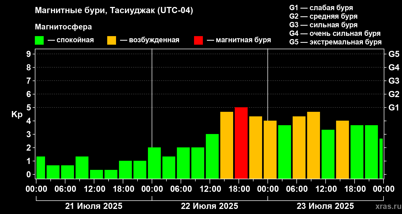Click the 'G4 — очень сильная буря' legend line
This screenshot has height=214, width=402.
[335, 33]
